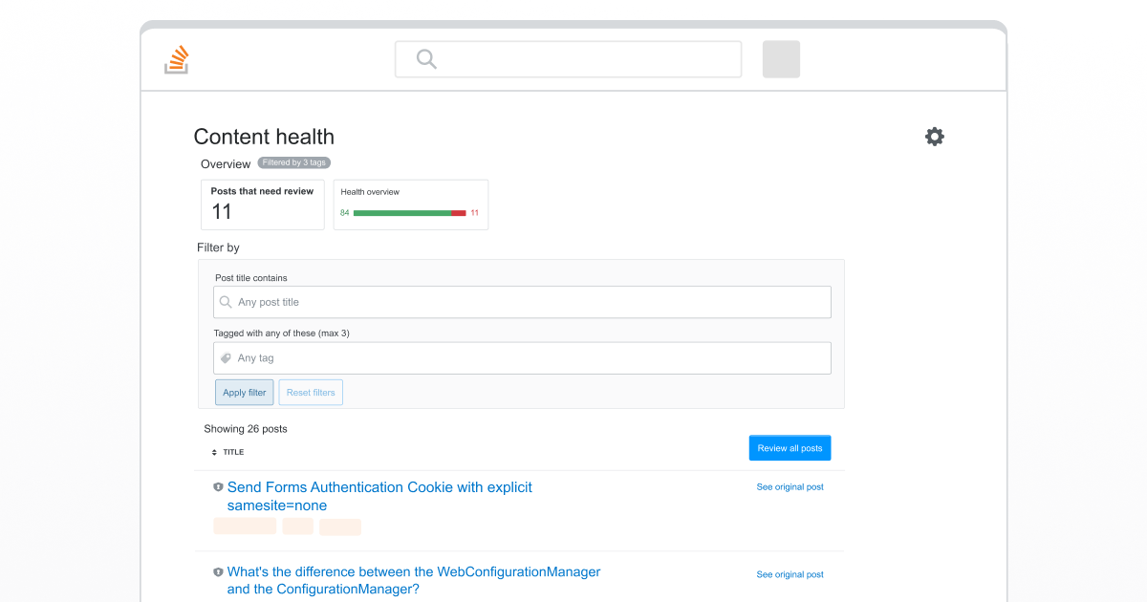Image resolution: width=1147 pixels, height=602 pixels.
Task: Click the Reset filters button
Action: pyautogui.click(x=311, y=393)
